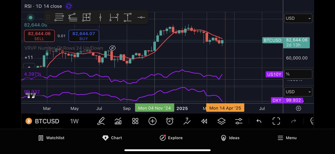Add symbol with plus circle icon
Image resolution: width=335 pixels, height=154 pixels.
point(152,121)
